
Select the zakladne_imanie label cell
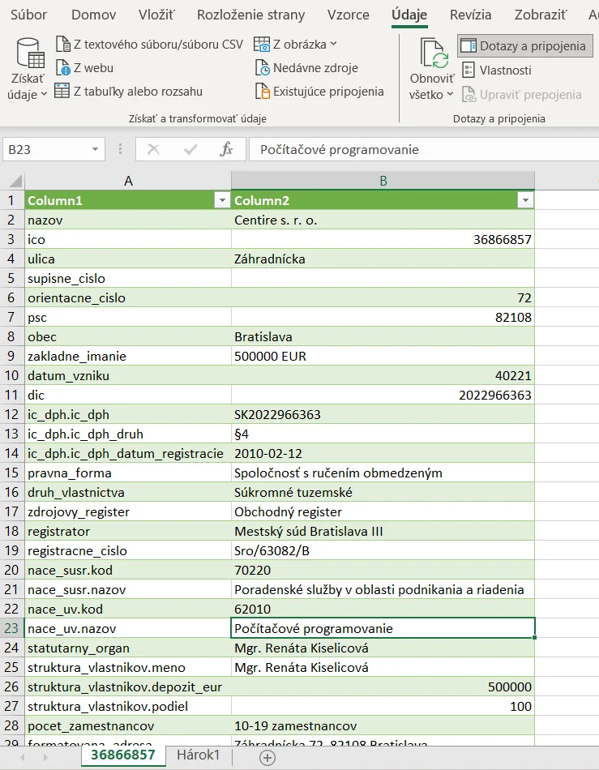(128, 356)
